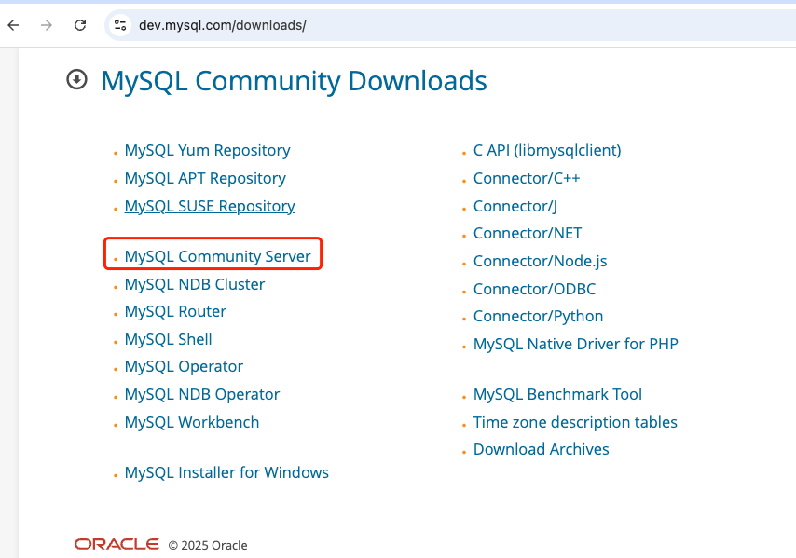This screenshot has width=796, height=558.
Task: Open MySQL Router link
Action: pos(175,311)
